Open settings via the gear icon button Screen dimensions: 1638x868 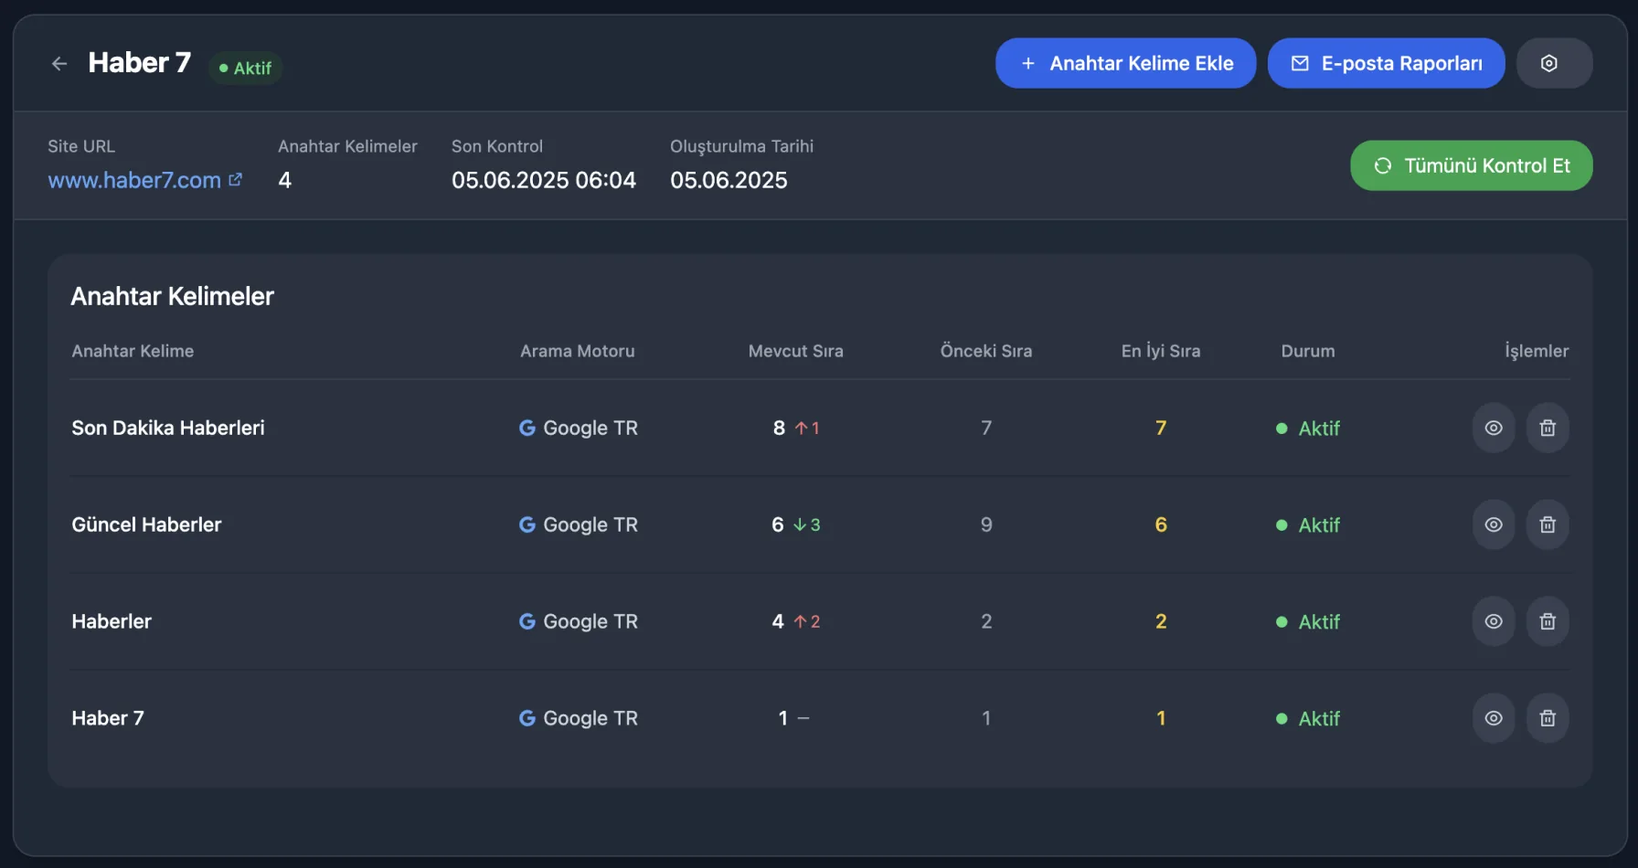pos(1554,63)
